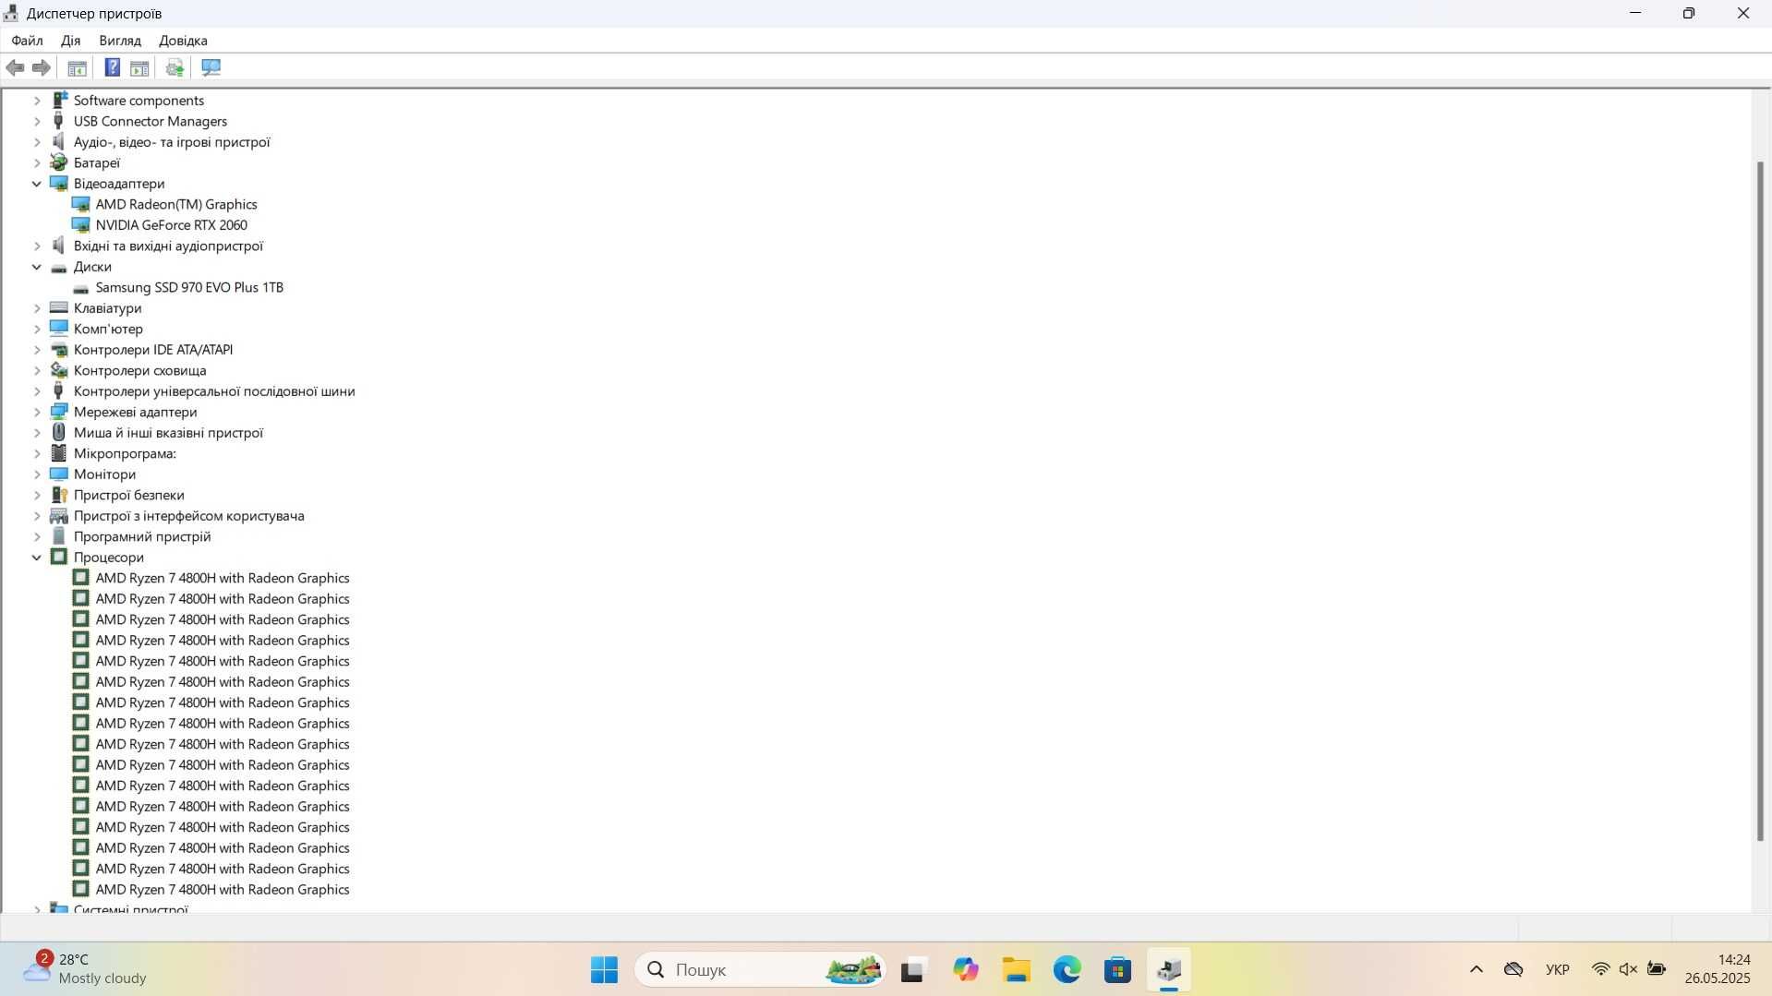Open Windows Start menu
Screen dimensions: 1772x996
[x=604, y=969]
